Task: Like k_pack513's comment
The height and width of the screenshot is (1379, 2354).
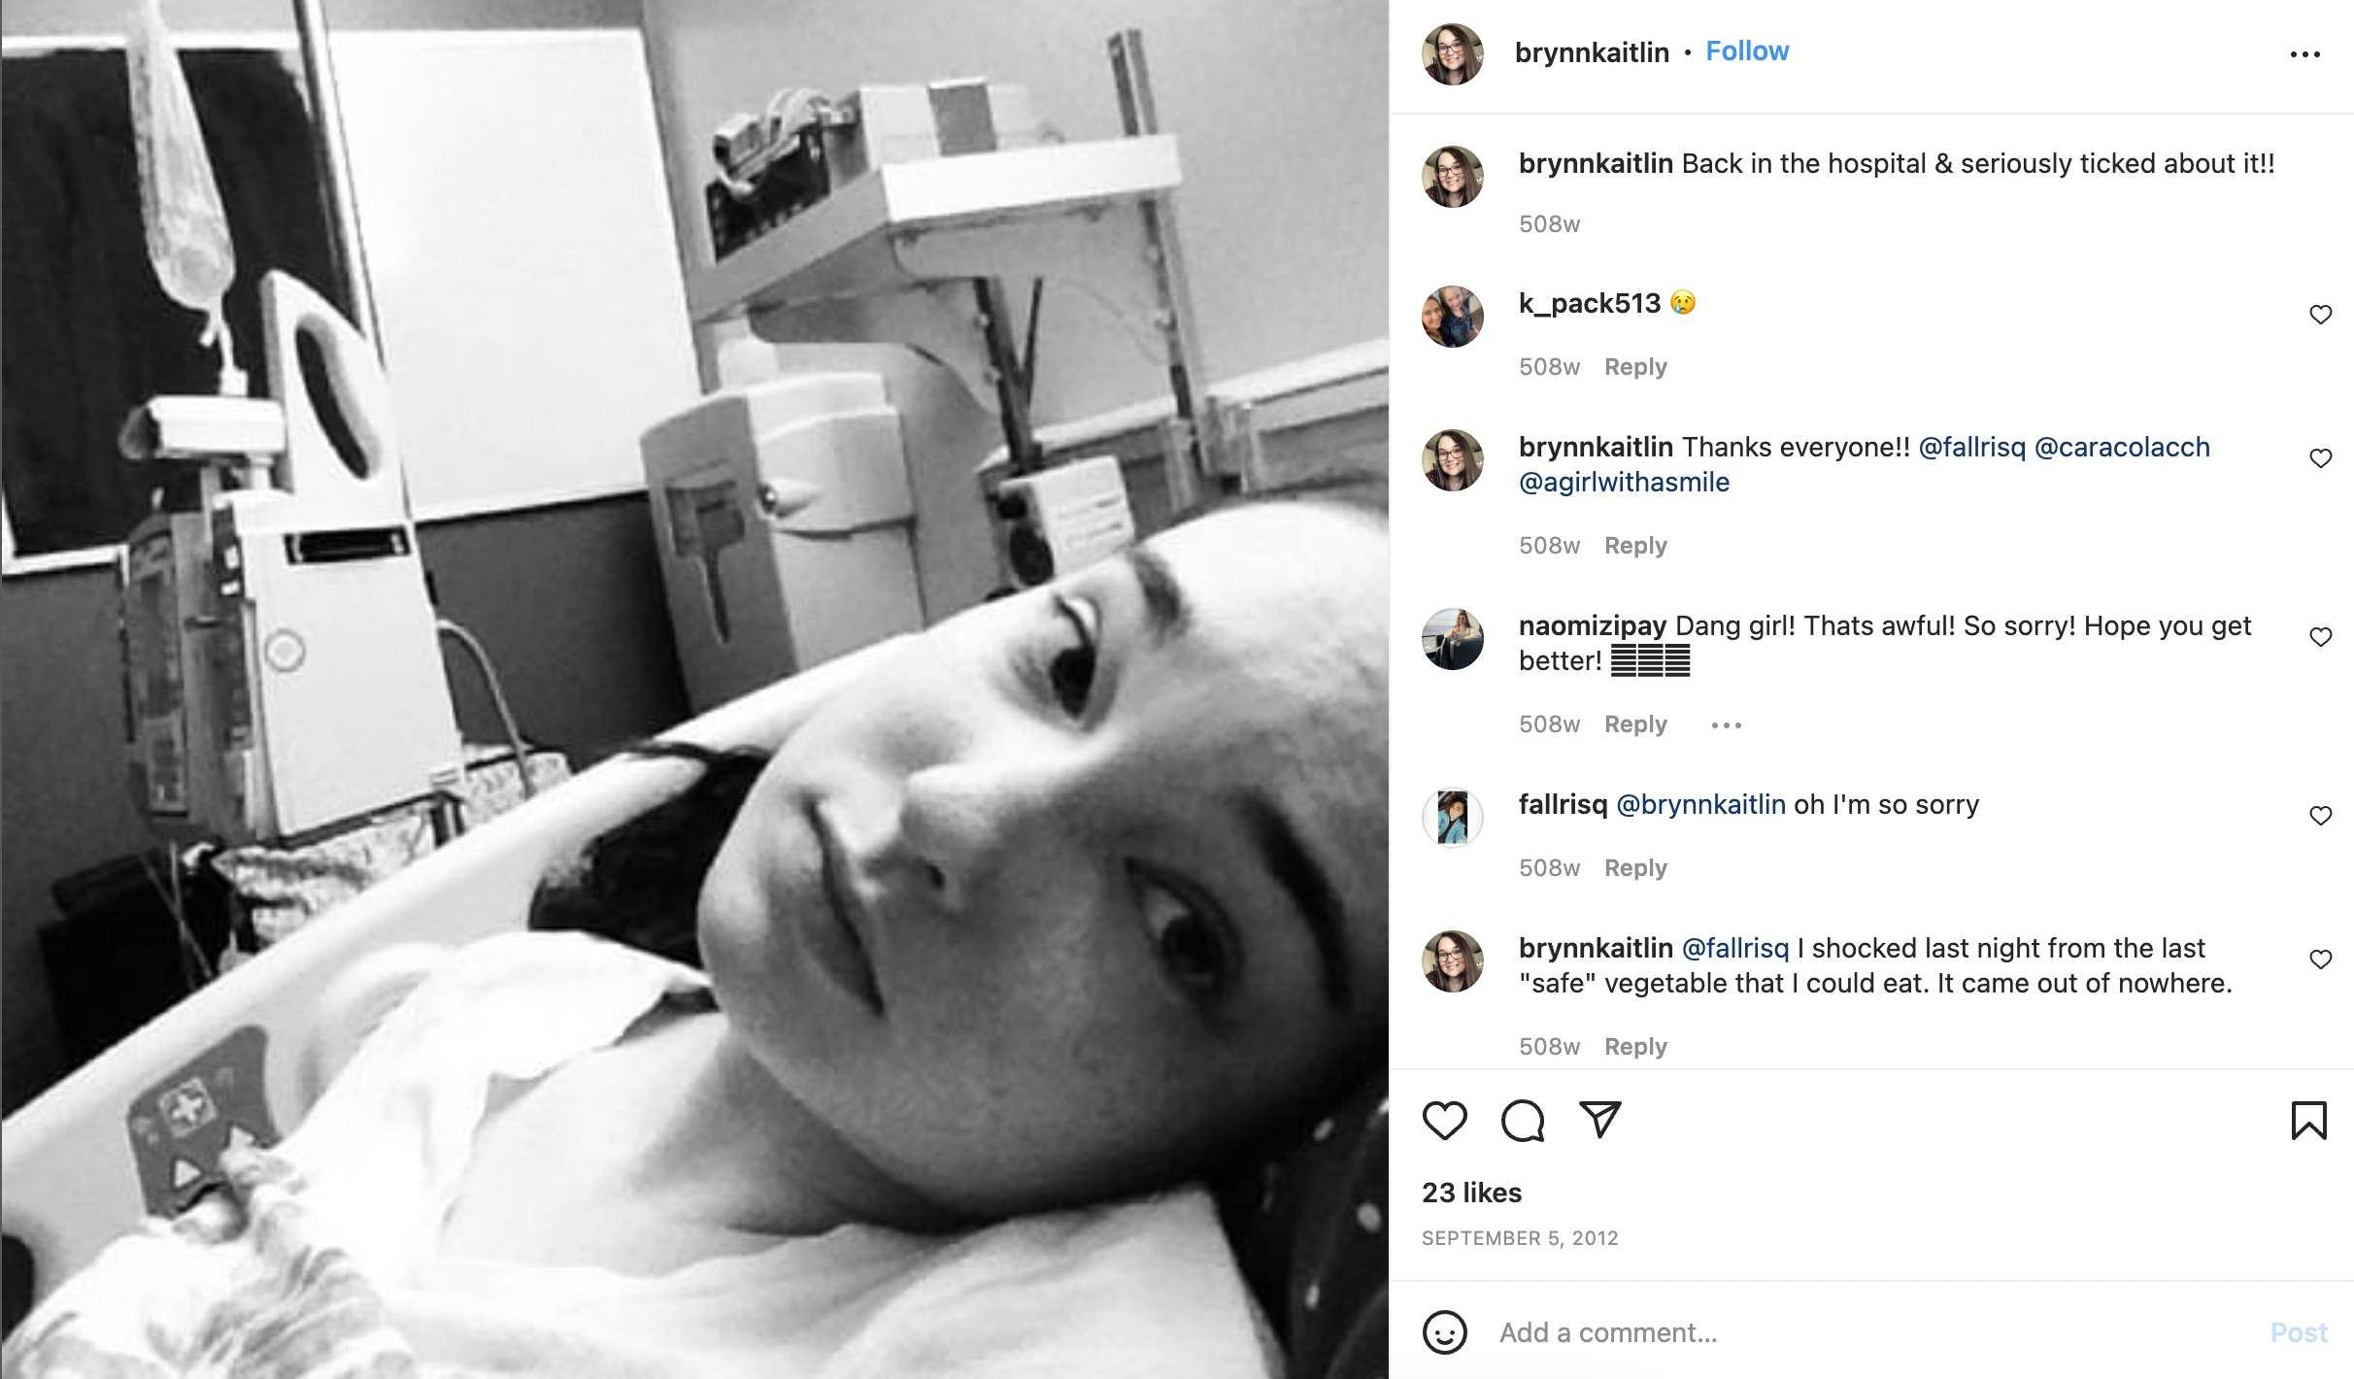Action: pos(2320,315)
